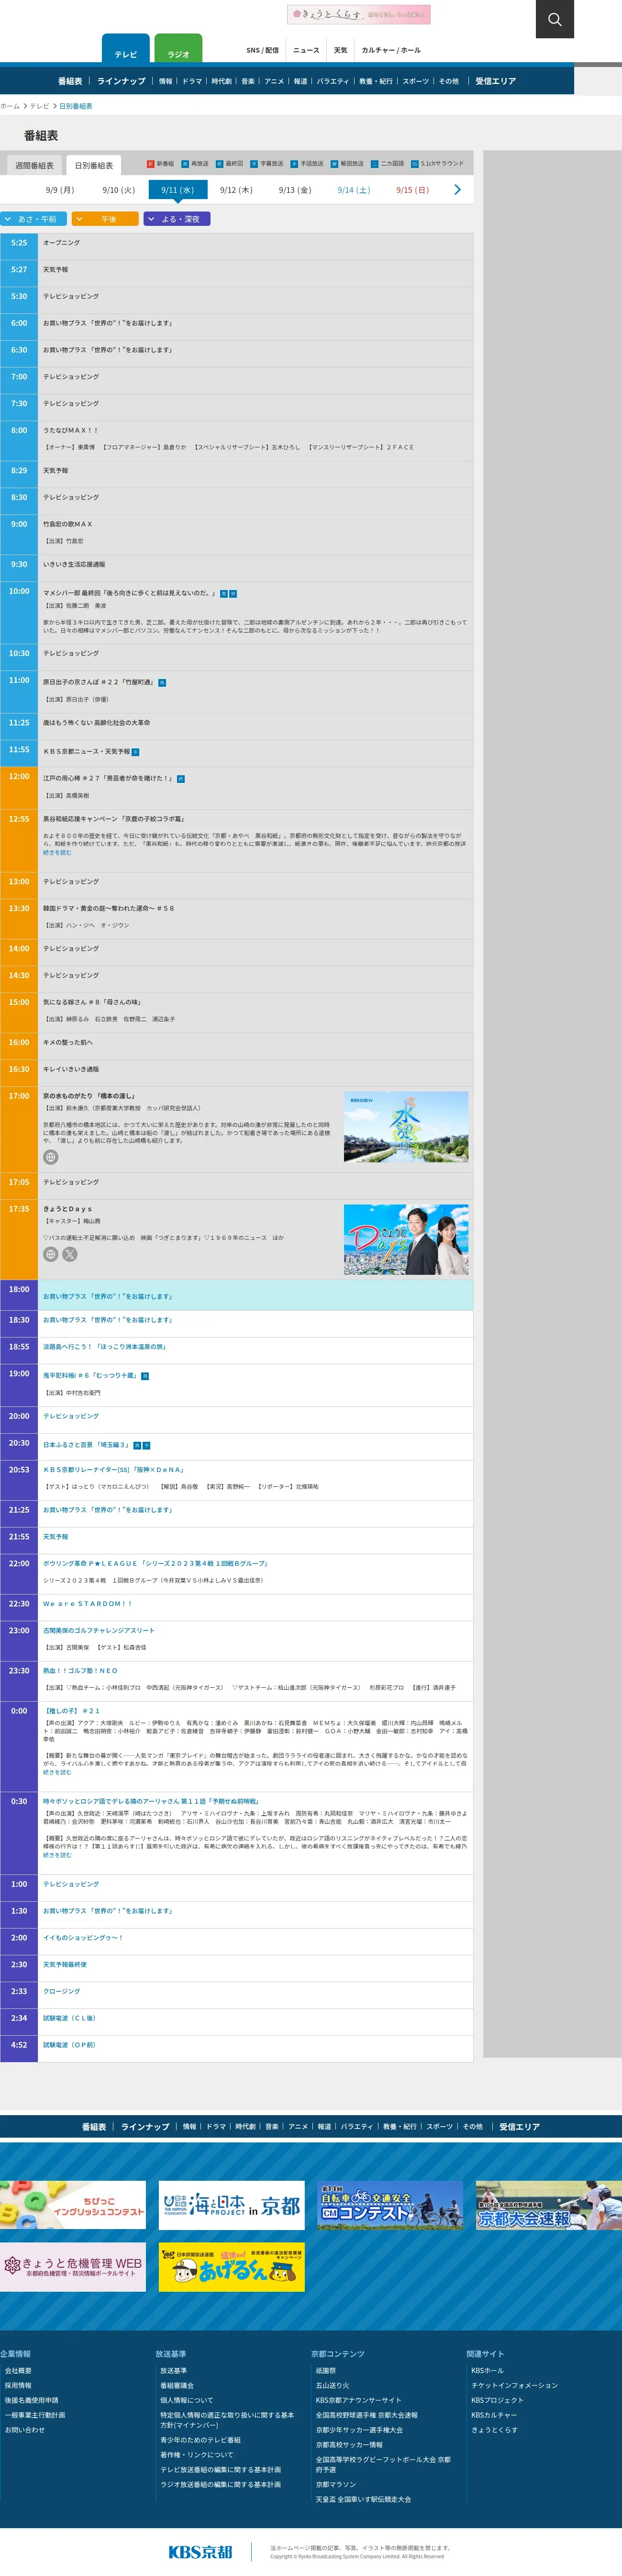Viewport: 622px width, 2576px height.
Task: Open ボウリング革命 P★LEAGUE program link
Action: tap(156, 1563)
